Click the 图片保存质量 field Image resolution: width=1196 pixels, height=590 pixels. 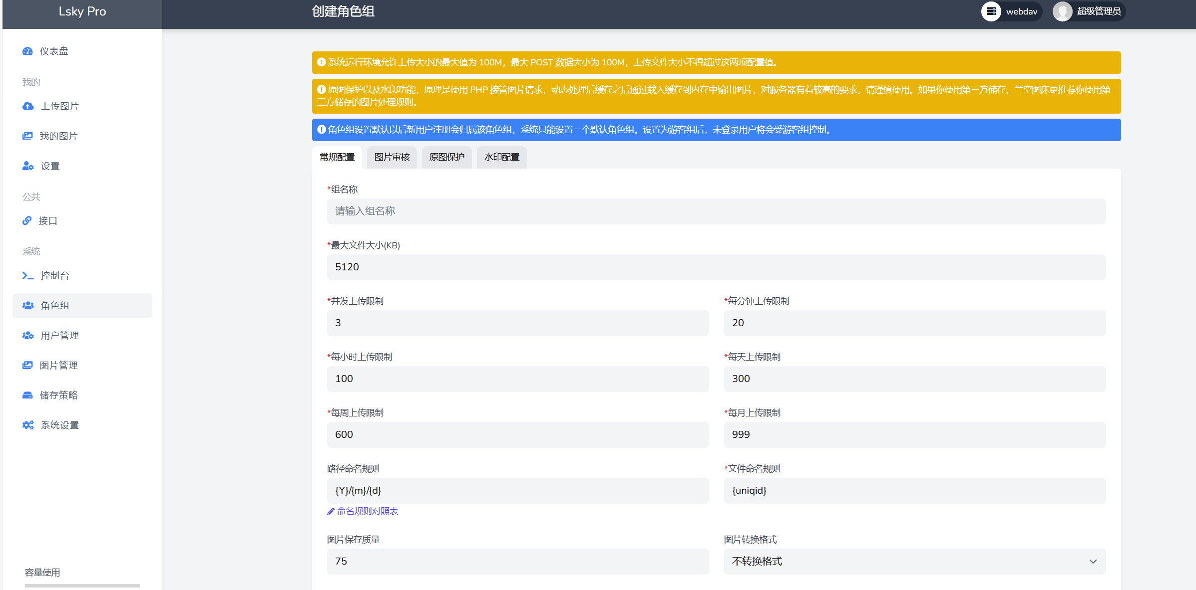517,562
